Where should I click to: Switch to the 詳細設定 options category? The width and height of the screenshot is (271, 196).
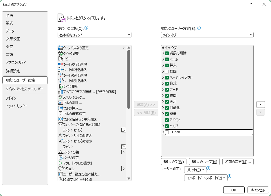(x=13, y=71)
